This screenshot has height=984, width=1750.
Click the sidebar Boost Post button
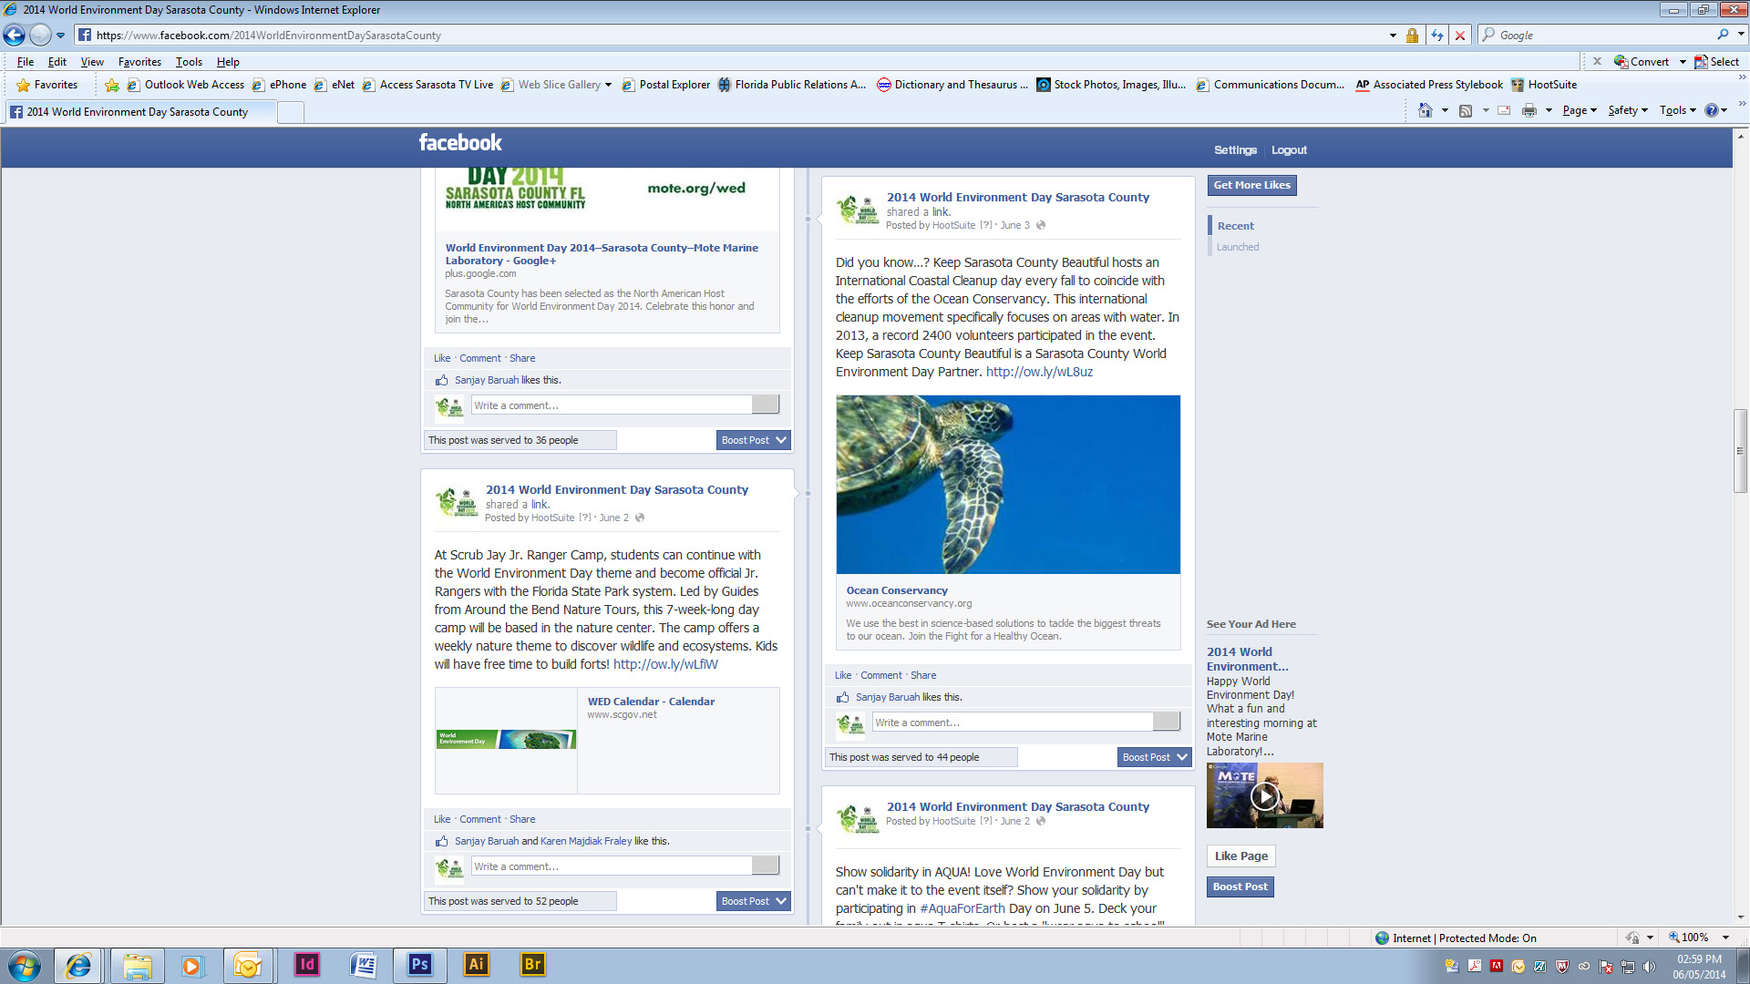pos(1240,887)
